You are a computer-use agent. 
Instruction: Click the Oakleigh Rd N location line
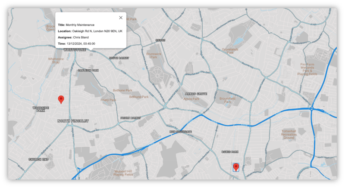point(90,31)
